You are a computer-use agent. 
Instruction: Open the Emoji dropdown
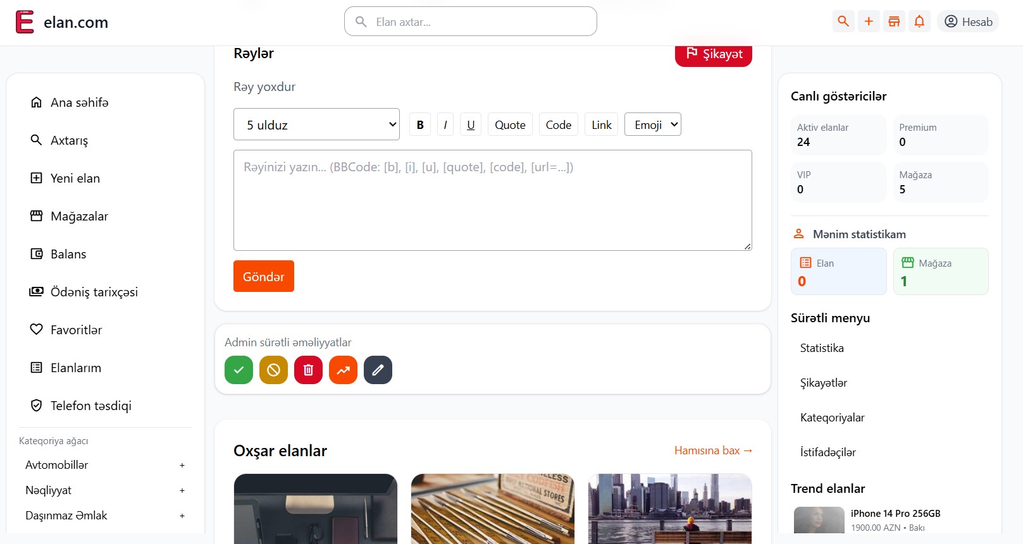[652, 124]
